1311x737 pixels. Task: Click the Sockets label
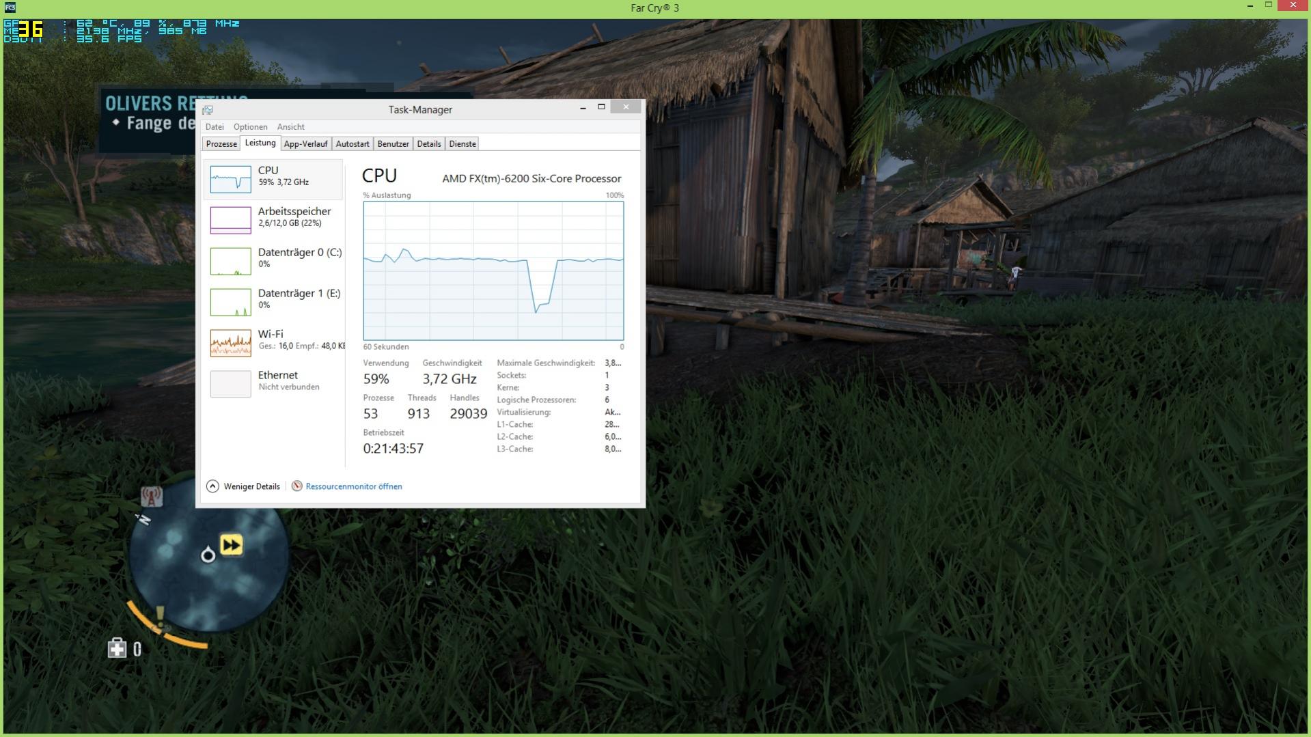tap(512, 376)
